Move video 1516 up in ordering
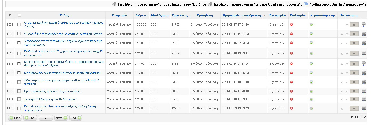Screen dimensions: 373x125 [x=342, y=53]
